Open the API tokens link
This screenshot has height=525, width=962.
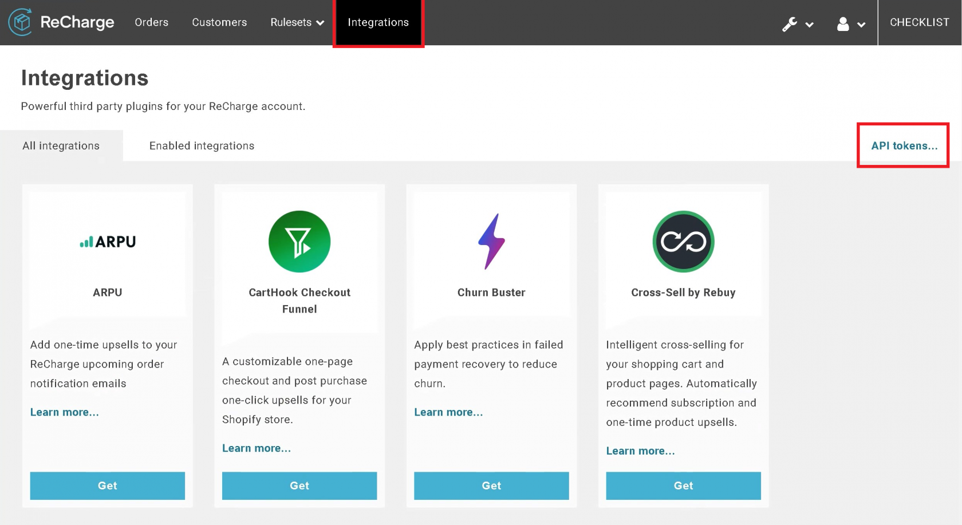pyautogui.click(x=904, y=146)
